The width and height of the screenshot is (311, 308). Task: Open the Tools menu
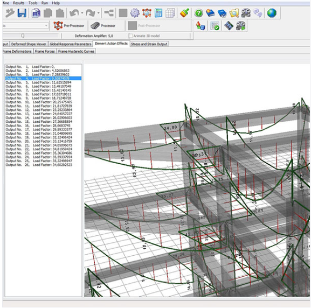33,3
